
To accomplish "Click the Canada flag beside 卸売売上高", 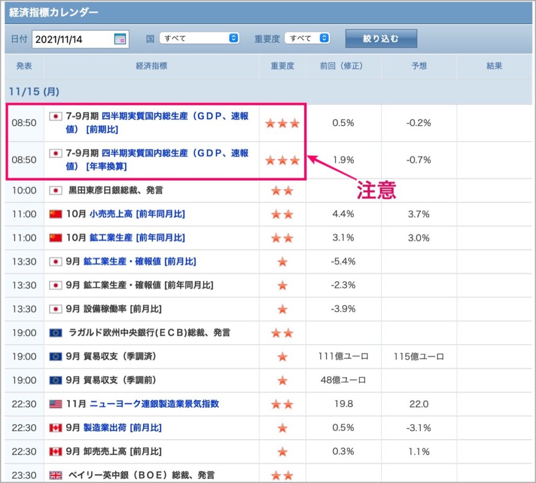I will click(55, 452).
